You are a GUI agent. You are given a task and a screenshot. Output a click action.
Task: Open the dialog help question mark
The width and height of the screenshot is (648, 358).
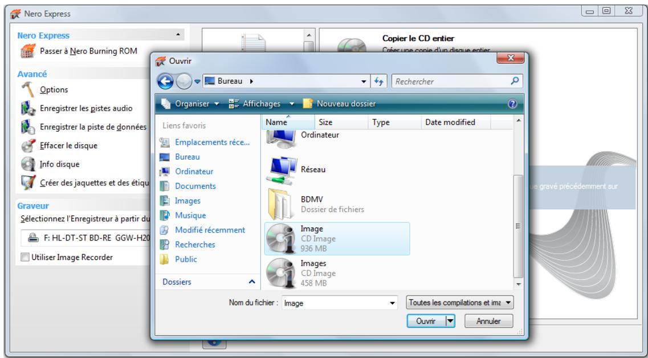[512, 104]
